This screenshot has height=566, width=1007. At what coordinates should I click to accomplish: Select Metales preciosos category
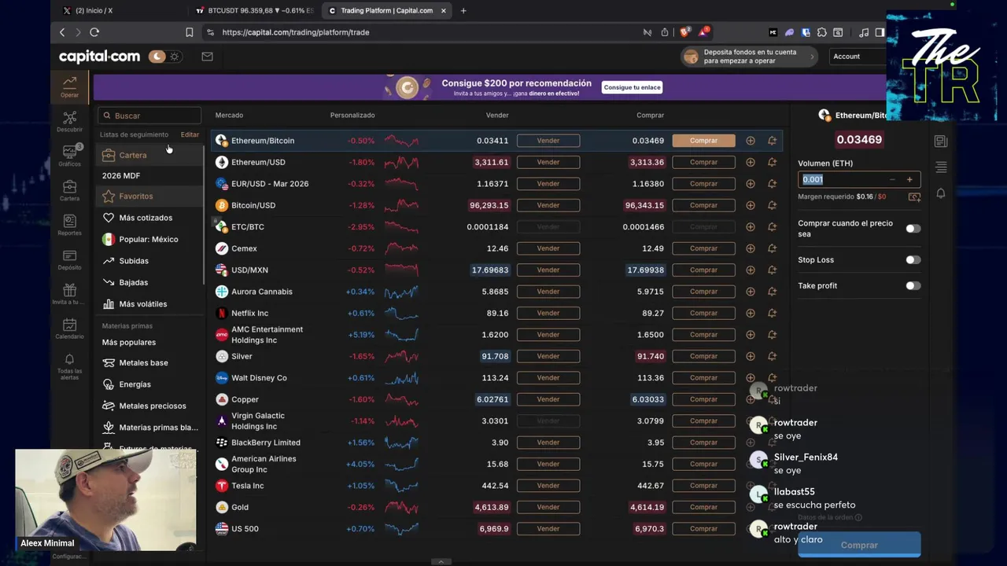pyautogui.click(x=149, y=406)
